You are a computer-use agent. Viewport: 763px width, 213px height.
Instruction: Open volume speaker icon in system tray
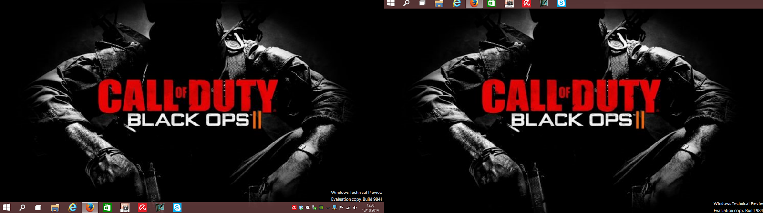pos(355,208)
